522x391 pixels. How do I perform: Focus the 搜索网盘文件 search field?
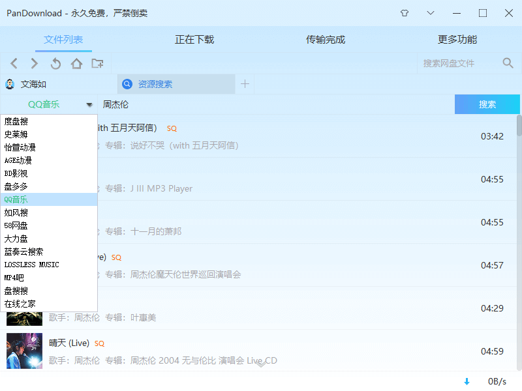click(459, 63)
